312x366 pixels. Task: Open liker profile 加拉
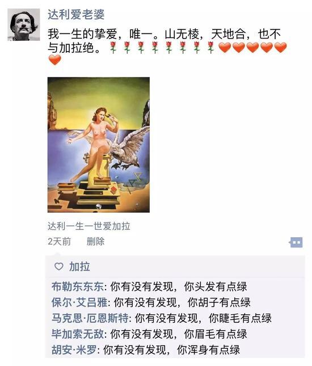[79, 266]
